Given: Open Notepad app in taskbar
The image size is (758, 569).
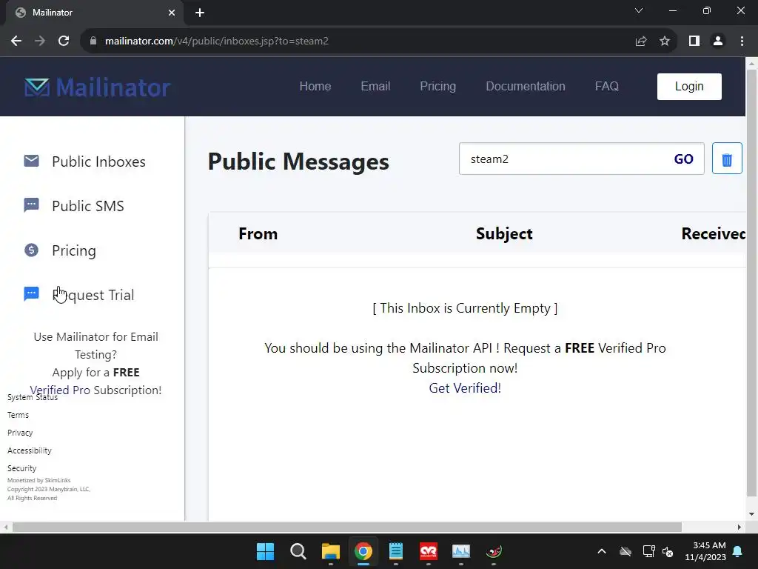Looking at the screenshot, I should [x=396, y=551].
